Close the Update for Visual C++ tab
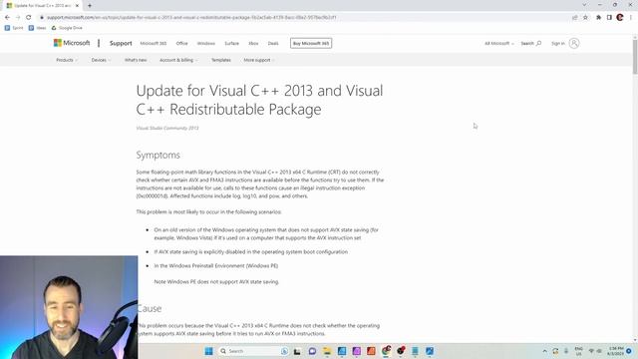Image resolution: width=638 pixels, height=359 pixels. coord(77,6)
